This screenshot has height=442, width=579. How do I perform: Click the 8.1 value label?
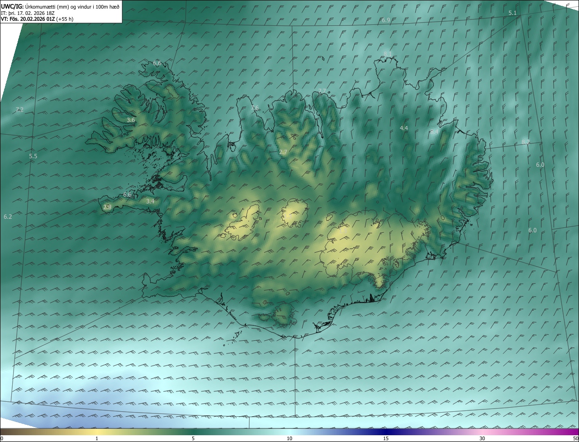point(388,54)
